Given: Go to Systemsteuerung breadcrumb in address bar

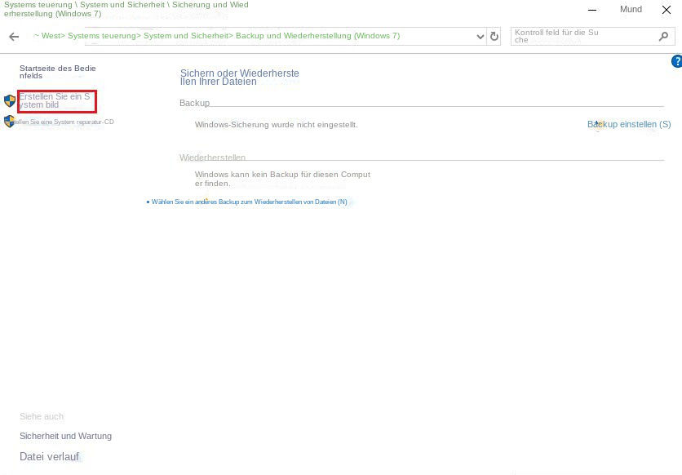Looking at the screenshot, I should click(102, 36).
